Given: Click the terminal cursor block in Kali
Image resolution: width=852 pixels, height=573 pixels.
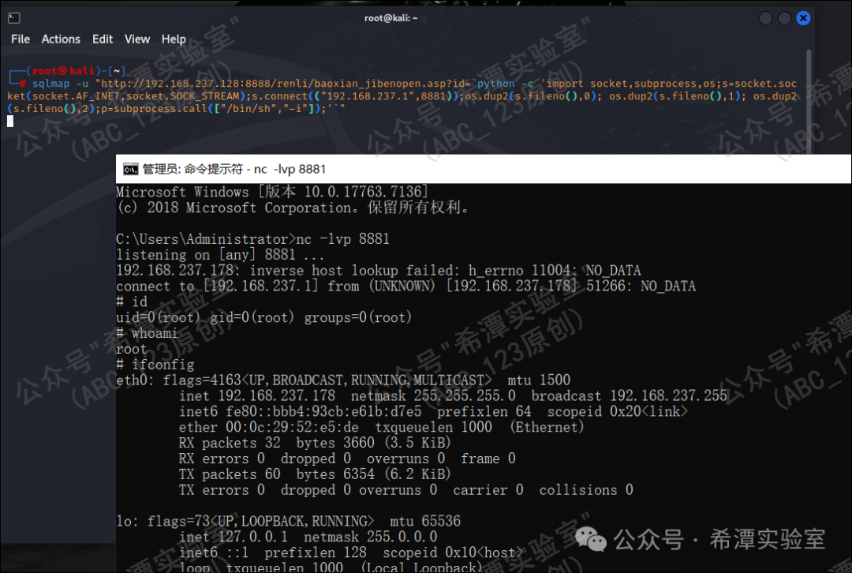Looking at the screenshot, I should pyautogui.click(x=10, y=122).
